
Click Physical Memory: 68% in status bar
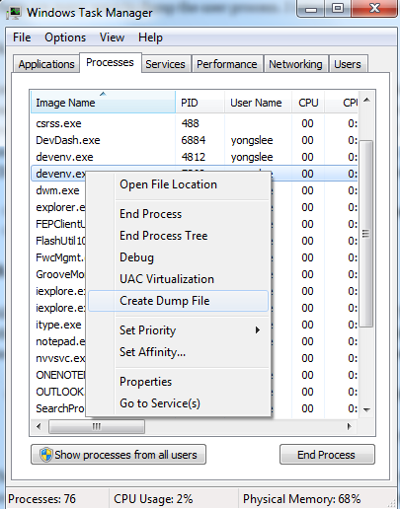302,499
